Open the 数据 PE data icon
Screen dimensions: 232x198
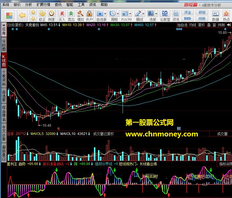216,15
